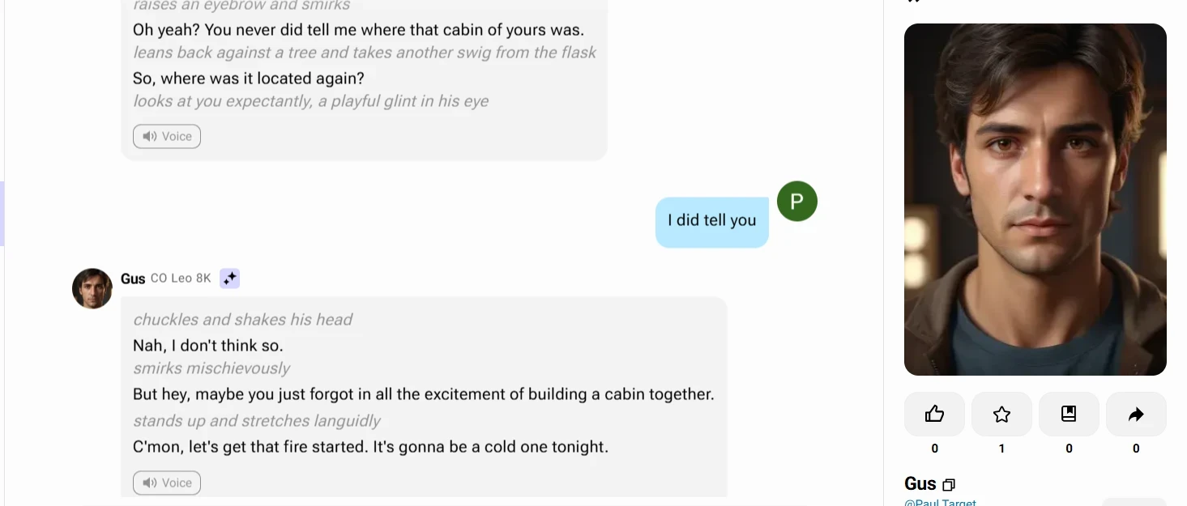This screenshot has height=506, width=1187.
Task: Share Gus using the arrow icon
Action: click(x=1136, y=415)
